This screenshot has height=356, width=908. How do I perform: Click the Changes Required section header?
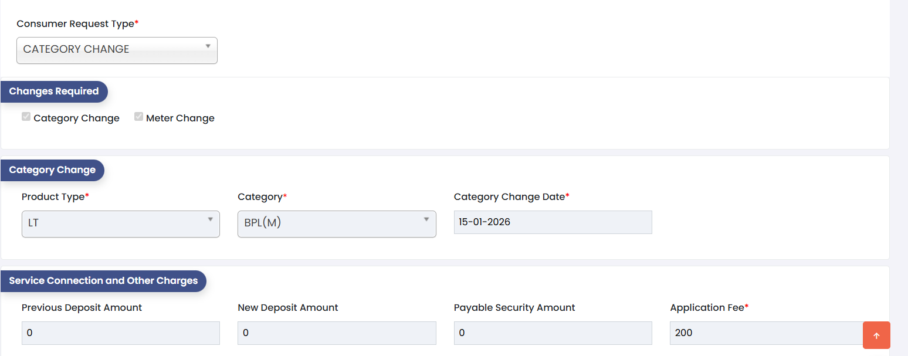coord(54,91)
